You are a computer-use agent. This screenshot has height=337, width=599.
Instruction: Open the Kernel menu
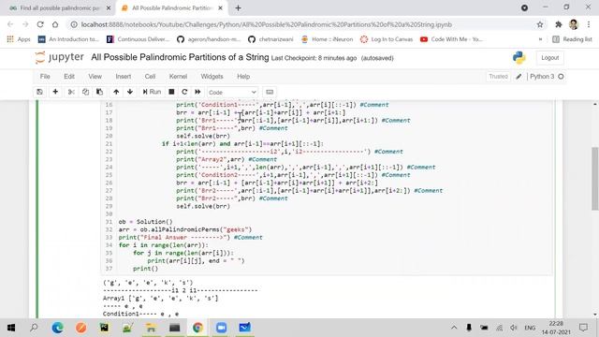(179, 77)
